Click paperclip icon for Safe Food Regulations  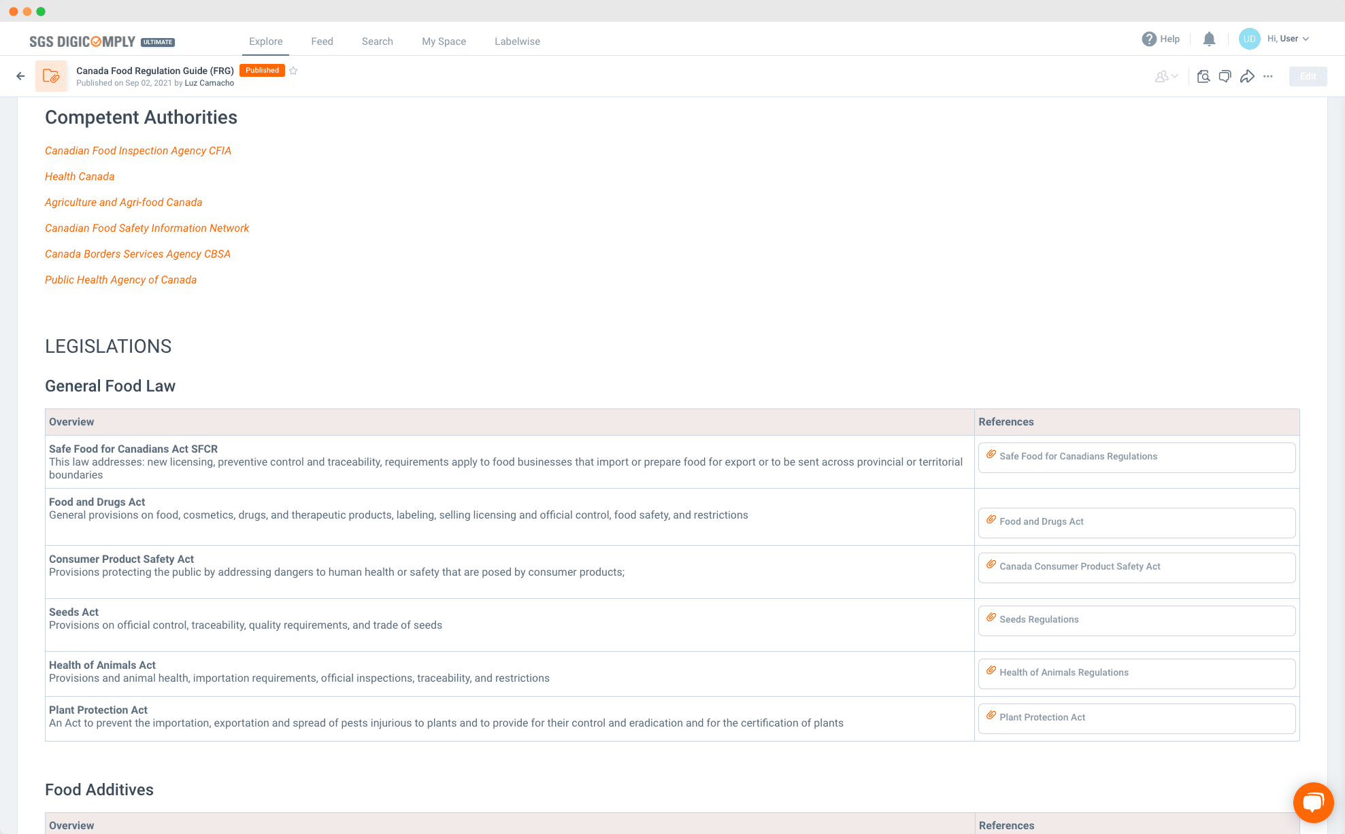991,454
